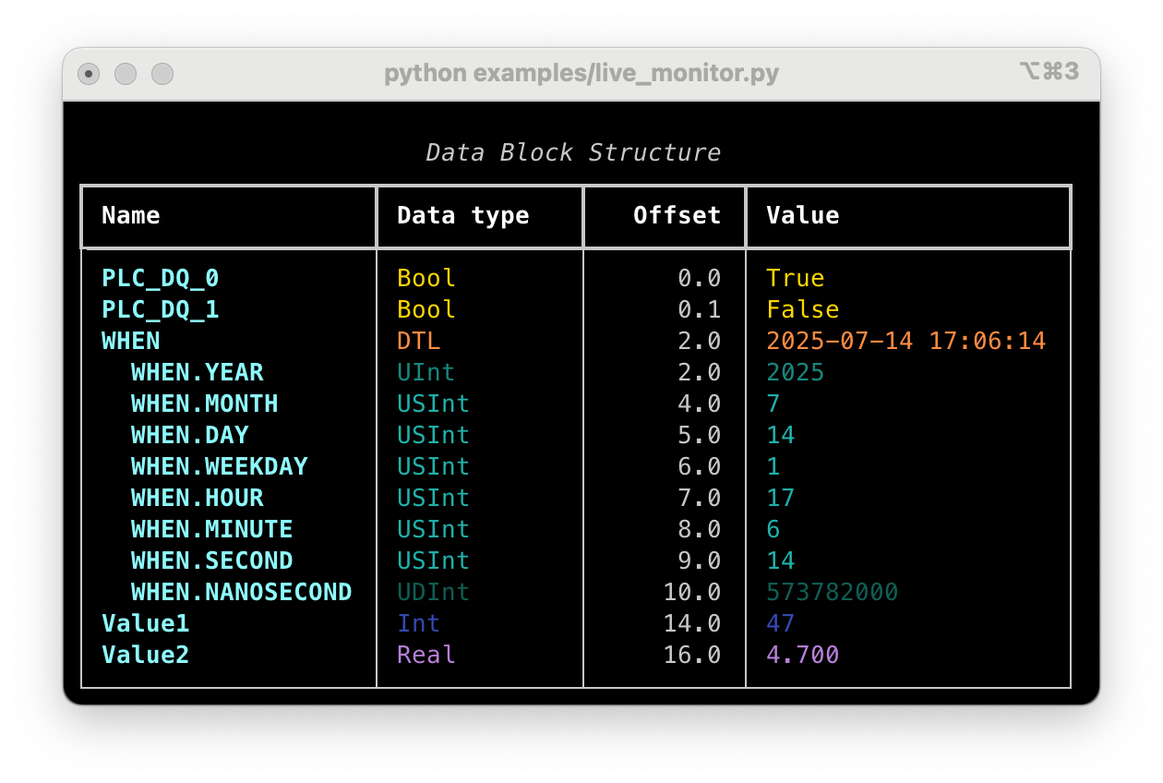Select the WHEN.YEAR child entry
The width and height of the screenshot is (1163, 783).
click(198, 372)
